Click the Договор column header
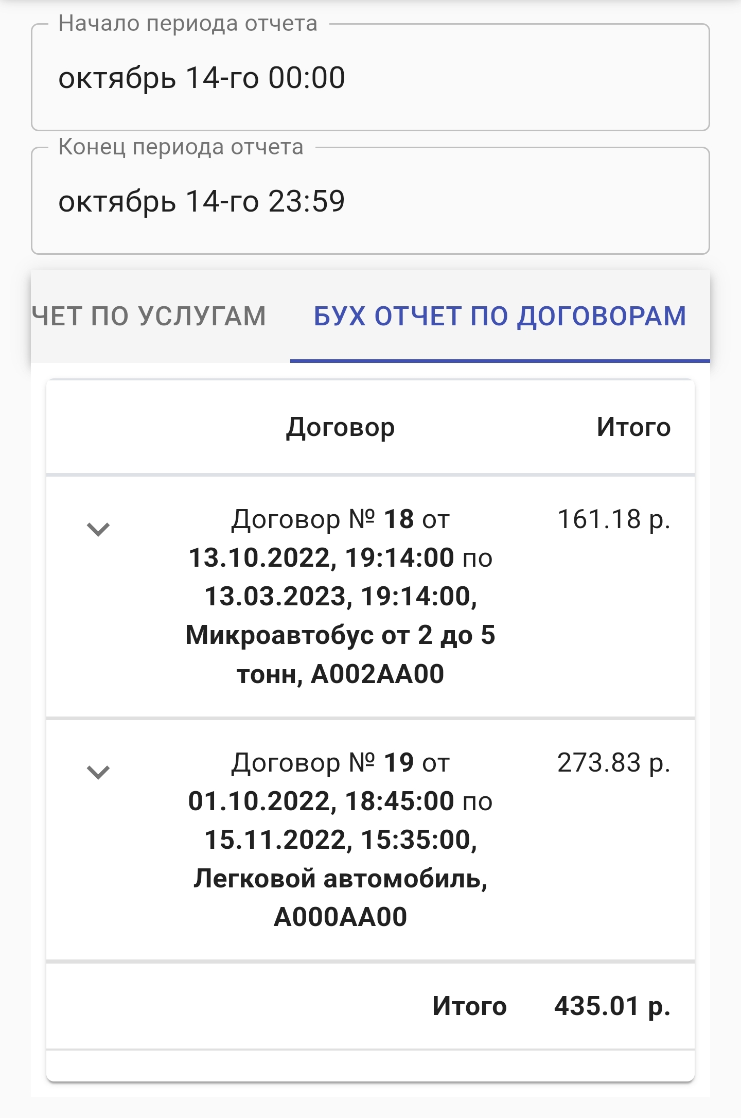This screenshot has height=1118, width=741. [x=340, y=427]
